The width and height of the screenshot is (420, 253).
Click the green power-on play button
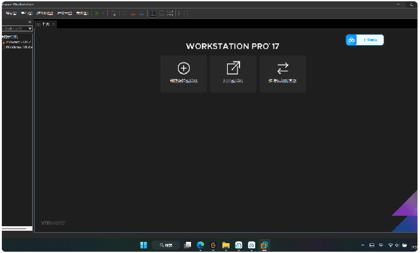click(x=97, y=13)
